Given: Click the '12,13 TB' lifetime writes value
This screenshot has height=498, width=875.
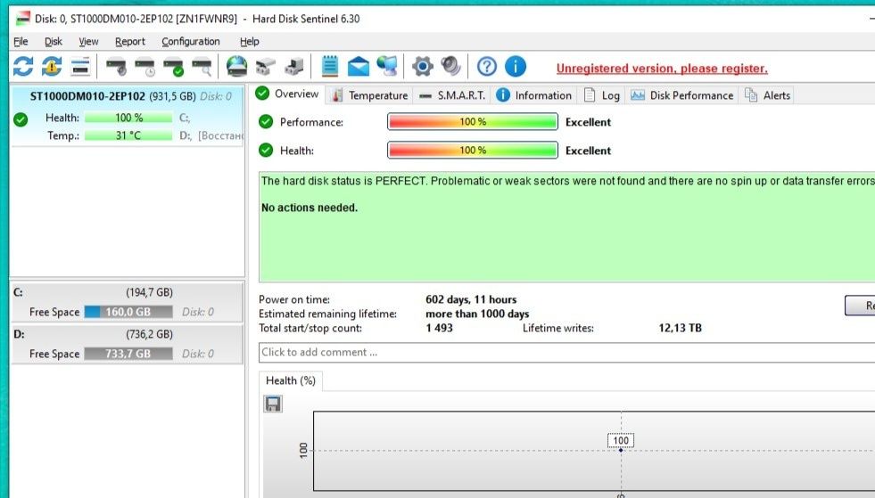Looking at the screenshot, I should coord(680,328).
